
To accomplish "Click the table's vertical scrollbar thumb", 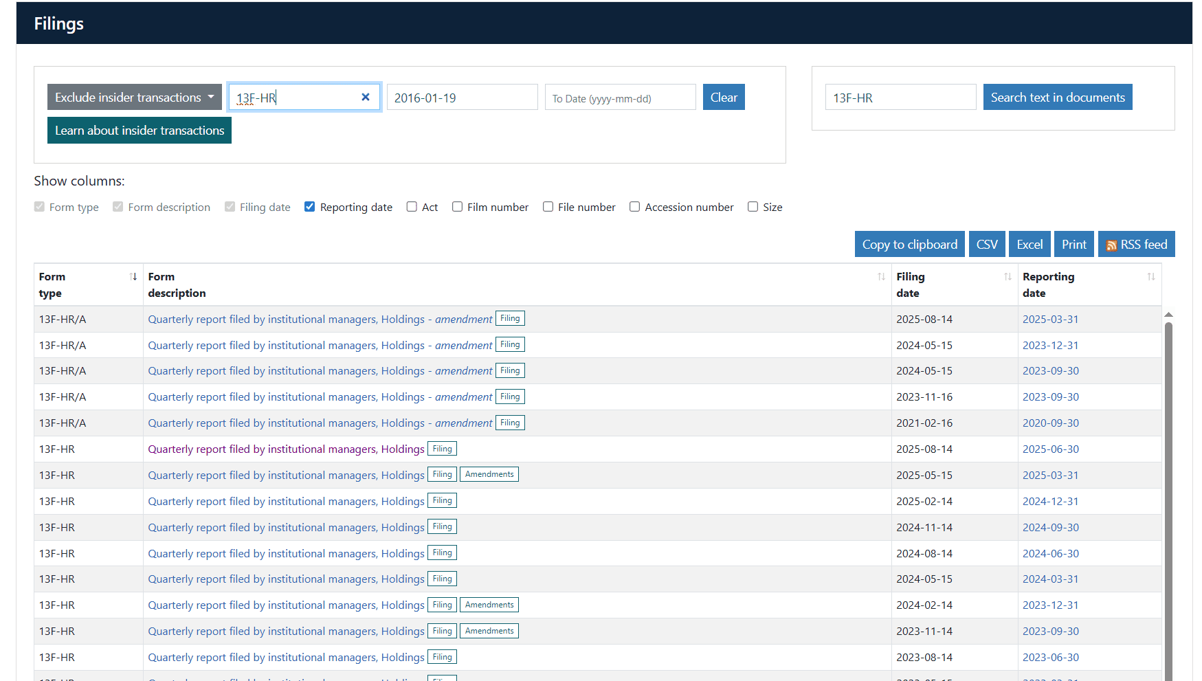I will (x=1168, y=501).
